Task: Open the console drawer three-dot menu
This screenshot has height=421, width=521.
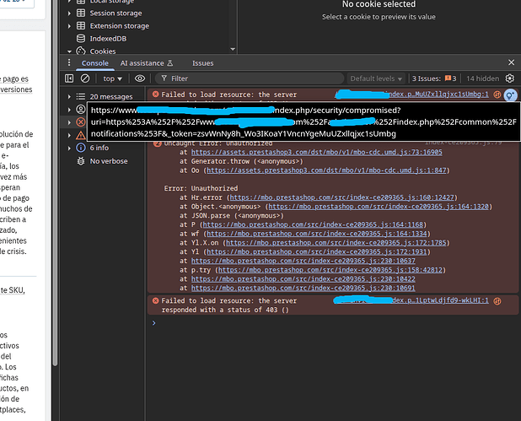Action: coord(69,62)
